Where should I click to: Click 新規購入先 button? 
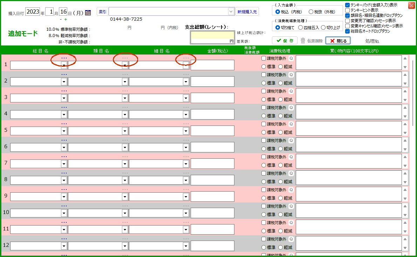[x=247, y=12]
